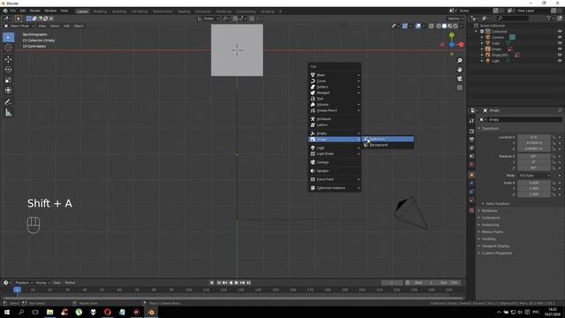Hide the Empty.001 object in outliner
565x318 pixels.
(x=560, y=55)
